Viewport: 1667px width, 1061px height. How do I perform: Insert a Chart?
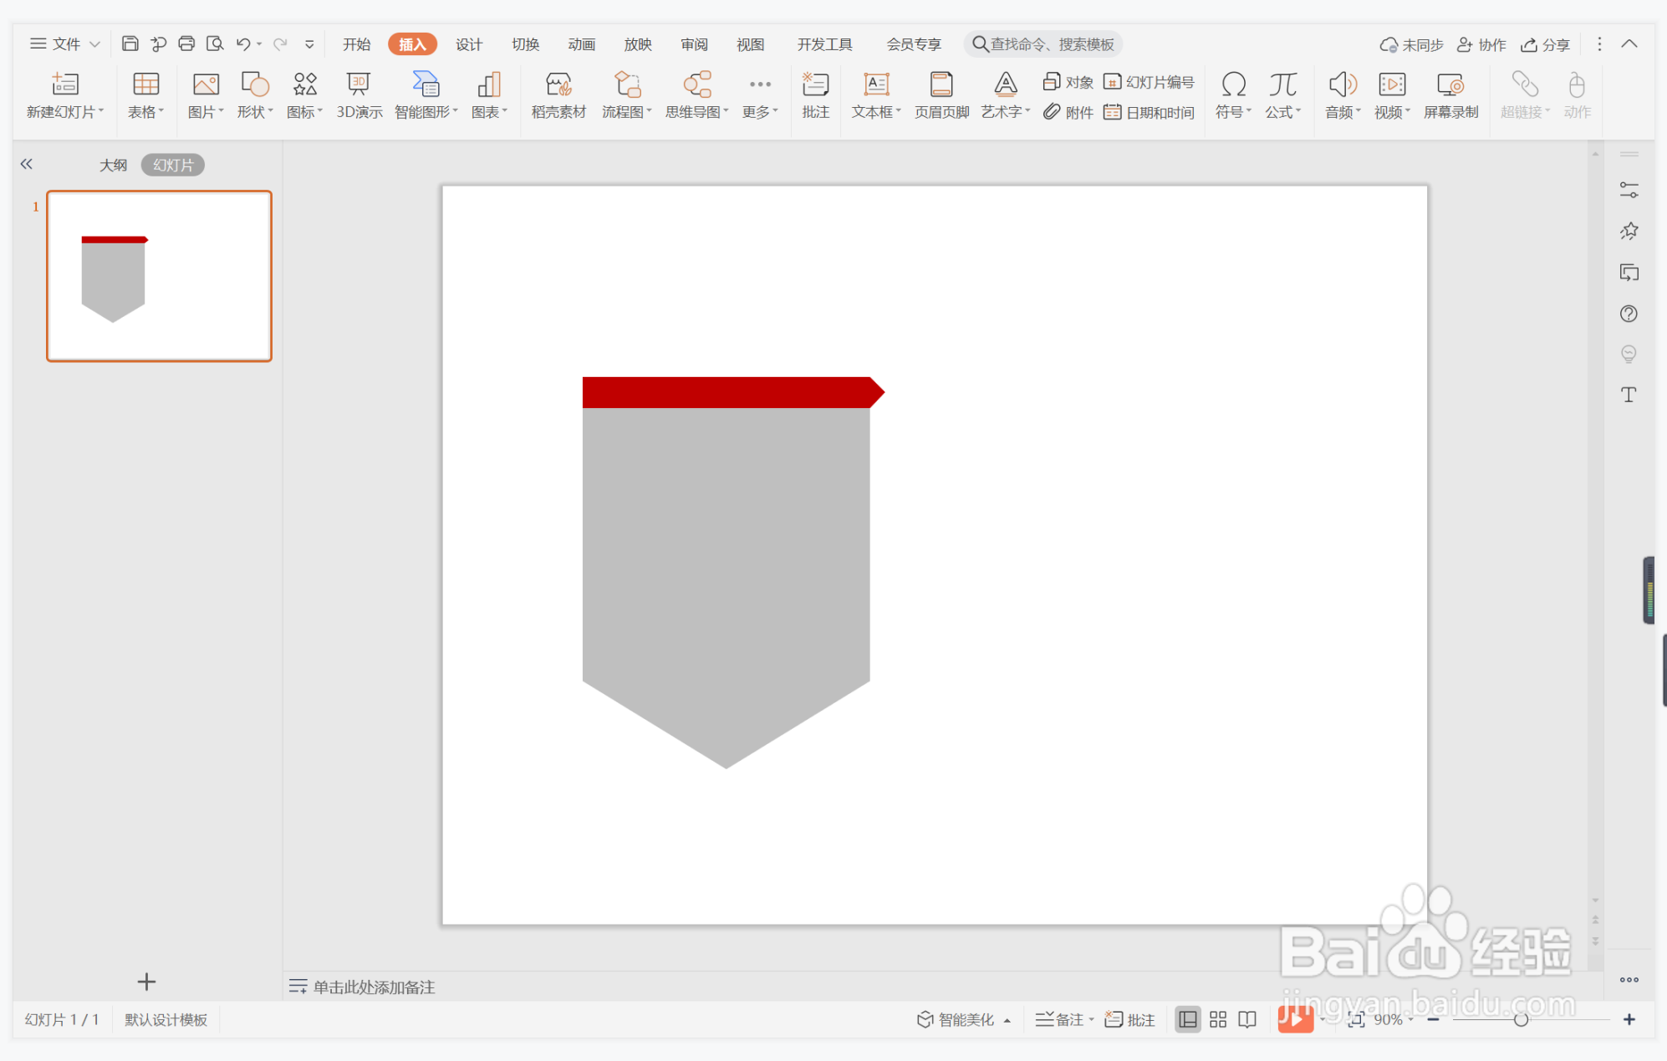tap(489, 95)
